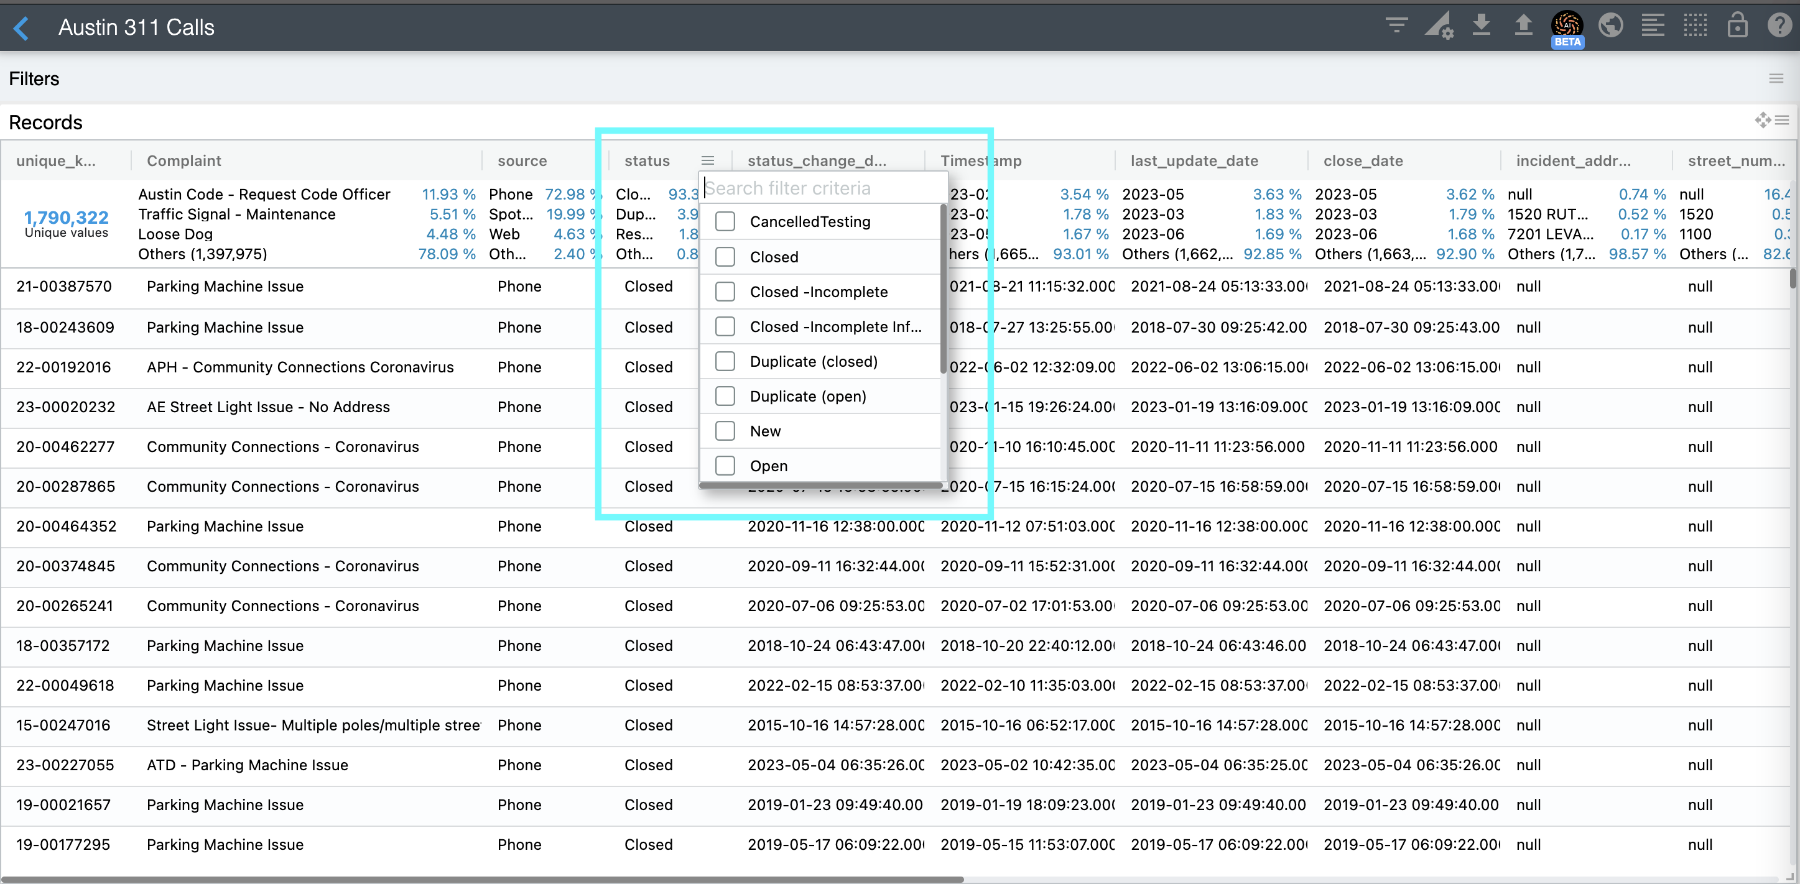Viewport: 1800px width, 884px height.
Task: Check the CancelledTesting filter option
Action: [725, 221]
